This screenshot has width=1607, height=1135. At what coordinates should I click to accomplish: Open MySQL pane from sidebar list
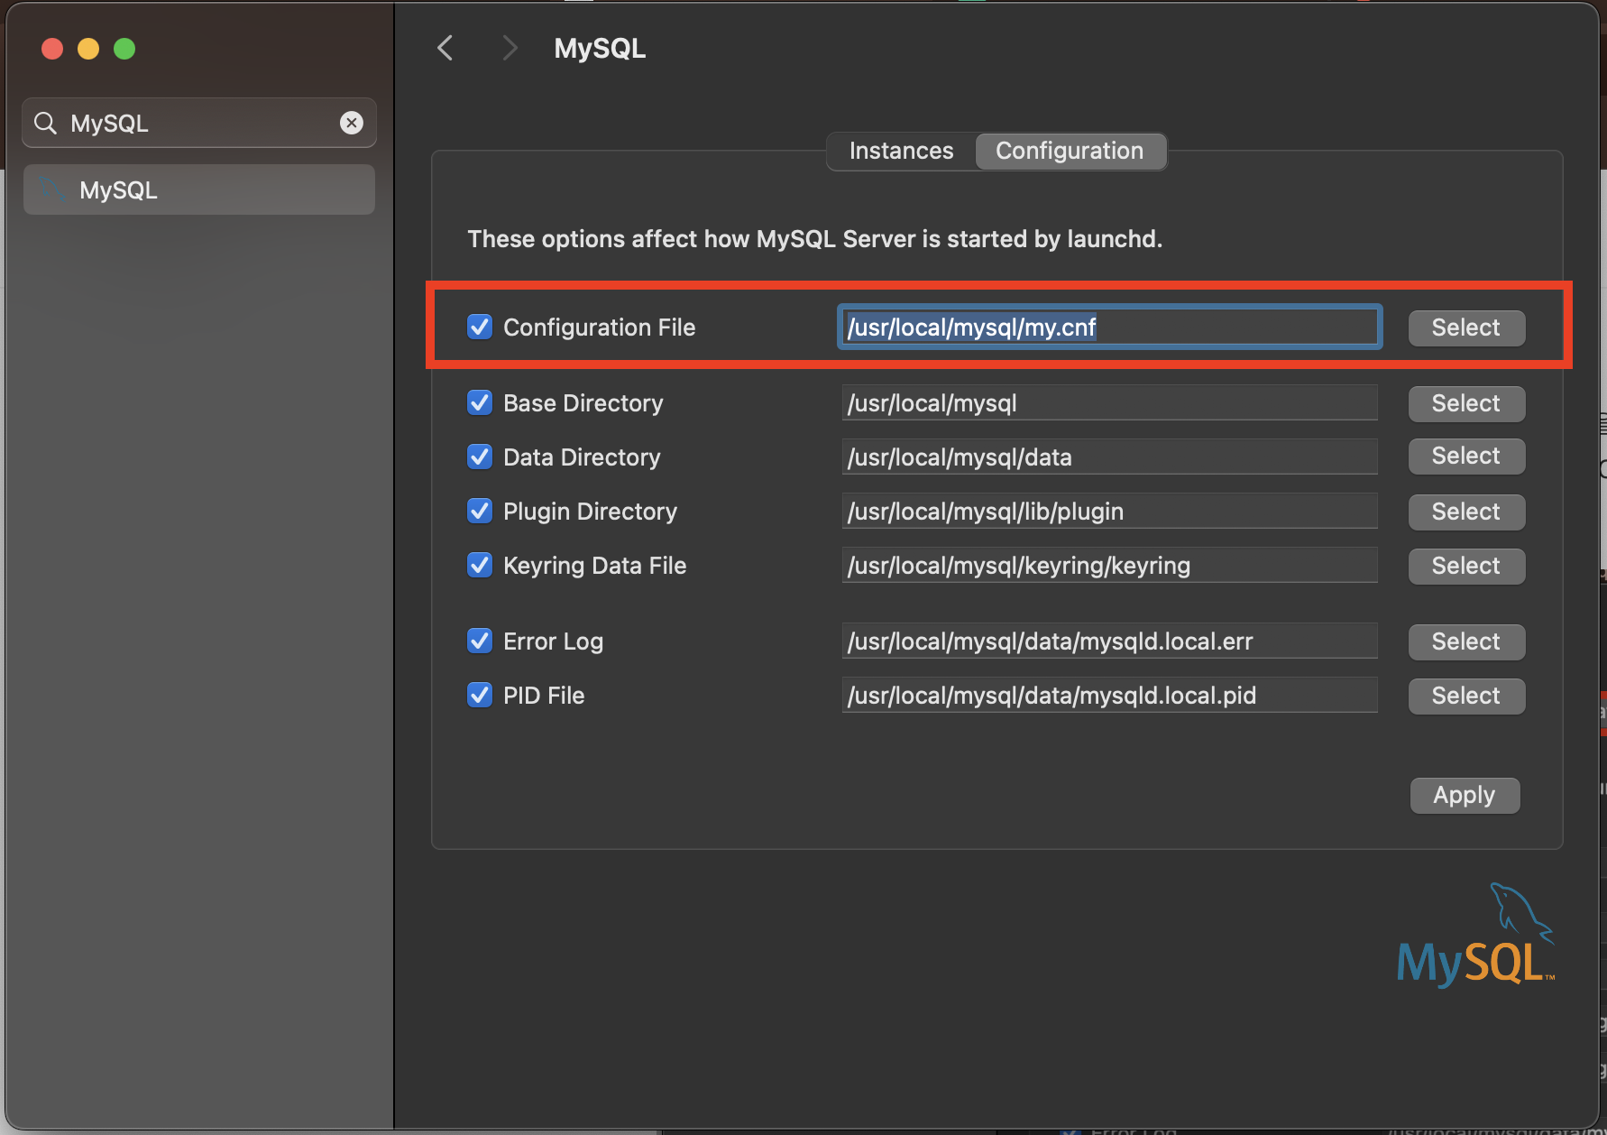[x=199, y=189]
